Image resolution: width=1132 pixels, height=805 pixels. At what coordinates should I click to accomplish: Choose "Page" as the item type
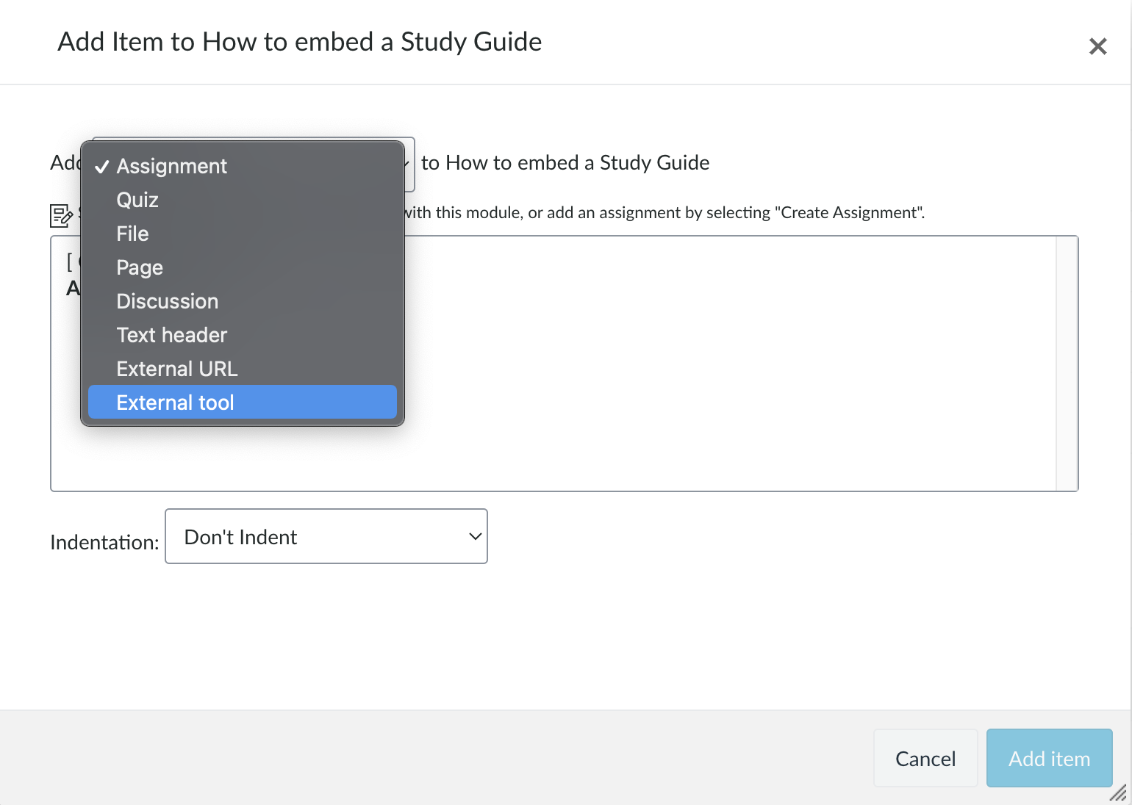click(x=139, y=267)
